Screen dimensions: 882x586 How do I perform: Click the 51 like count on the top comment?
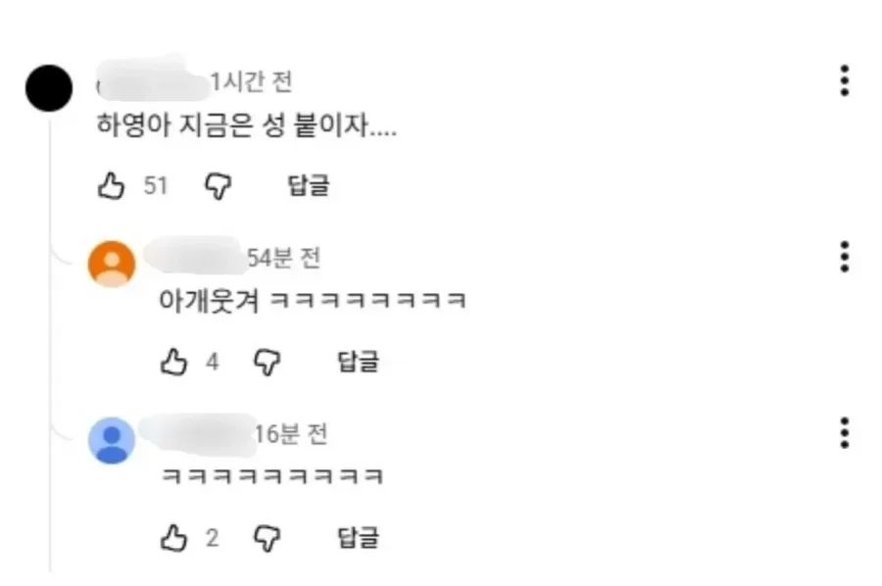(x=156, y=185)
